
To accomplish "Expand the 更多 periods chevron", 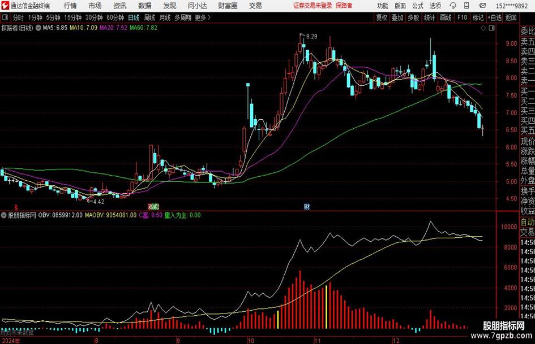I will (x=209, y=18).
